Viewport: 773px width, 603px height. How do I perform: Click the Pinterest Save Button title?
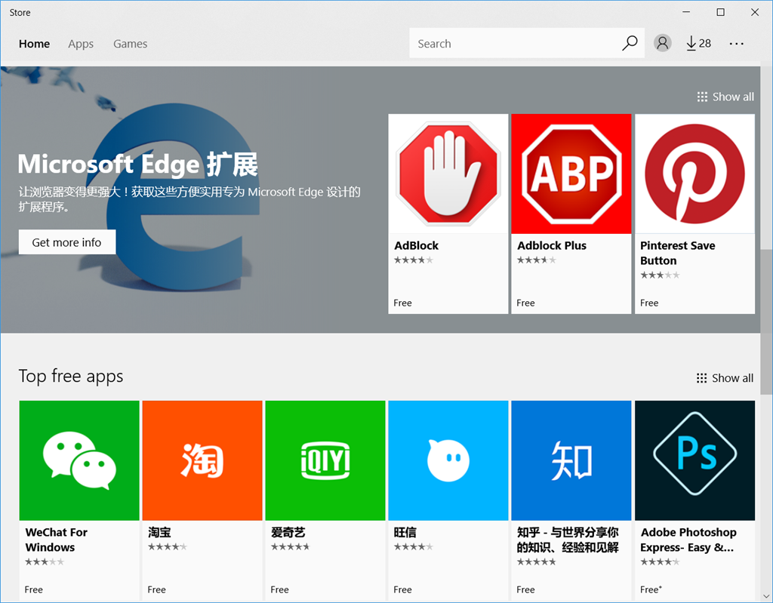(x=677, y=253)
